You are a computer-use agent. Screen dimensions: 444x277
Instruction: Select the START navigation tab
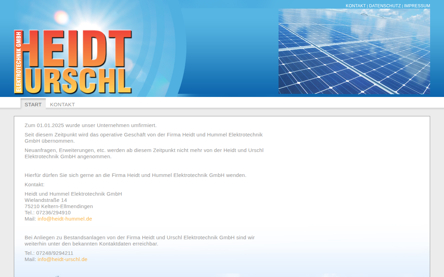pyautogui.click(x=33, y=104)
